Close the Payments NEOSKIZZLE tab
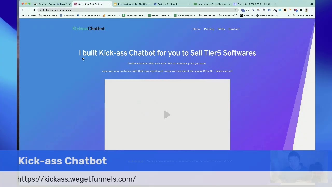332x187 pixels. pyautogui.click(x=269, y=4)
